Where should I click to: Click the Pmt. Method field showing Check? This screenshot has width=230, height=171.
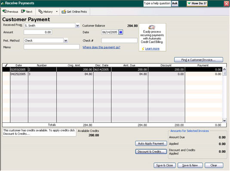coord(43,40)
